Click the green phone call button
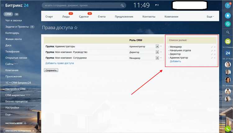Viewport: 233px width, 133px height. coord(228,129)
